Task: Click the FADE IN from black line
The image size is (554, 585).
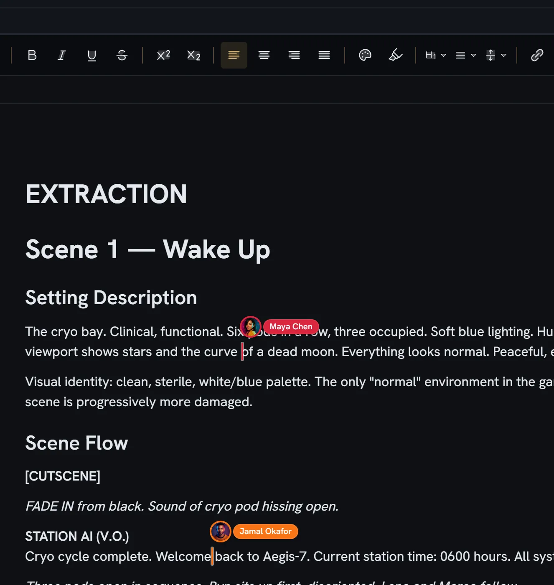Action: pyautogui.click(x=182, y=506)
